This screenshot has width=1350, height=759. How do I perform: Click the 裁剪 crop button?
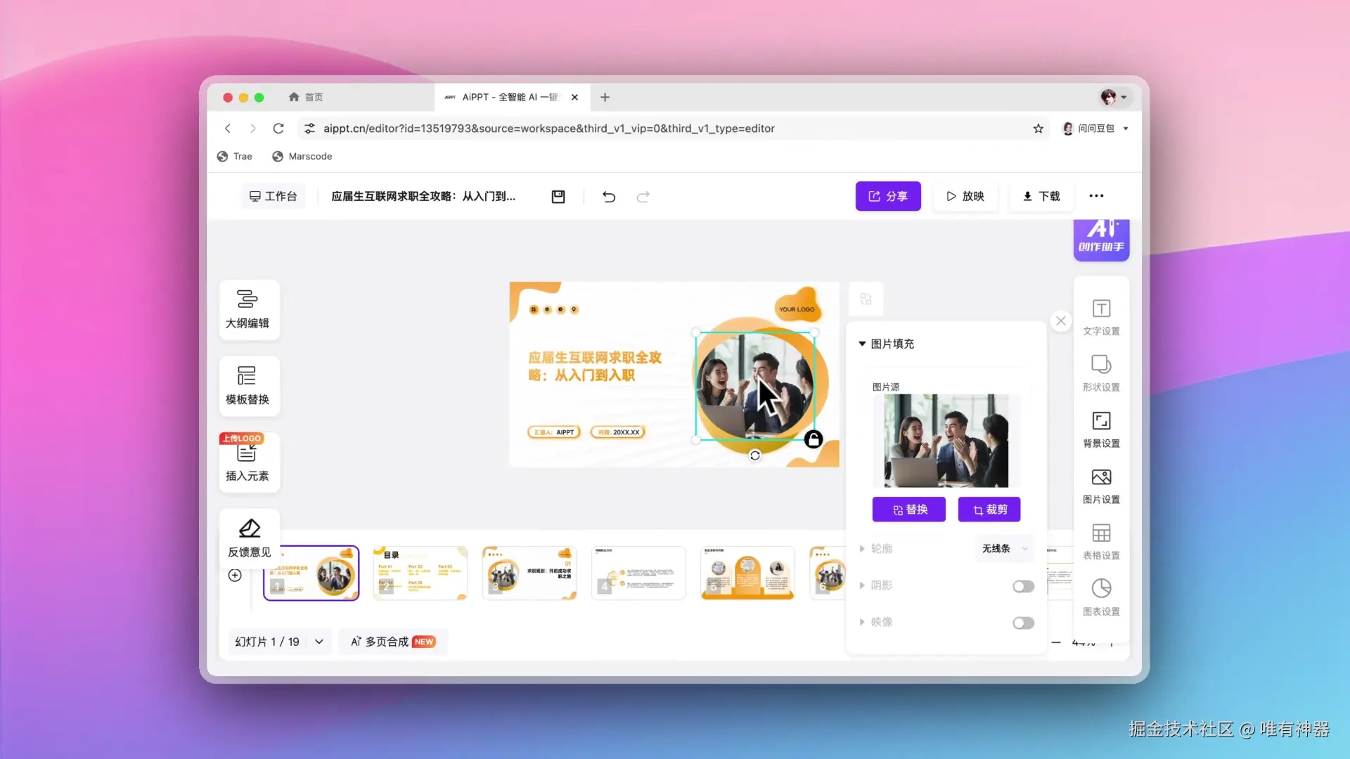[989, 510]
